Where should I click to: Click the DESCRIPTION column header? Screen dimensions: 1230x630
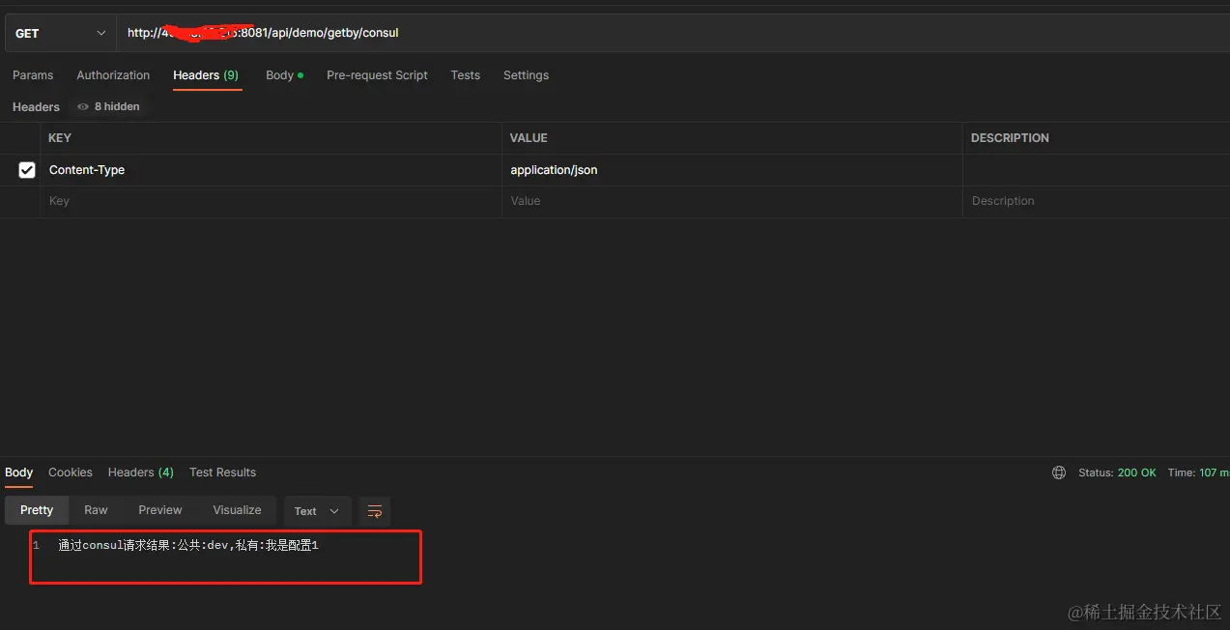click(x=1010, y=138)
